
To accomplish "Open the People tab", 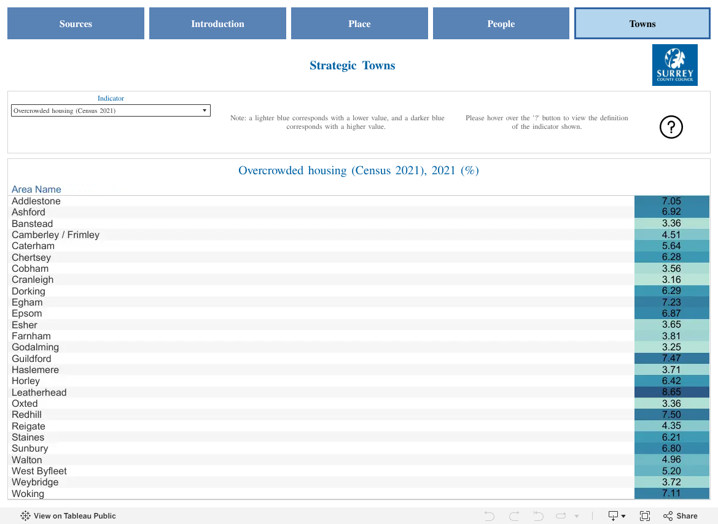I will point(501,23).
